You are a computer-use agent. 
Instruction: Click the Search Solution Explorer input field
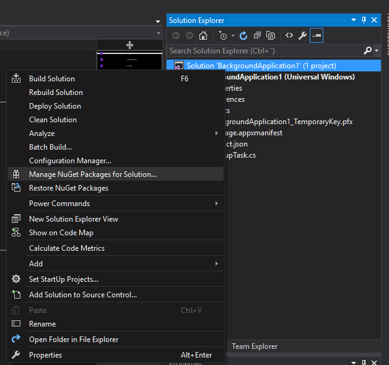(264, 51)
